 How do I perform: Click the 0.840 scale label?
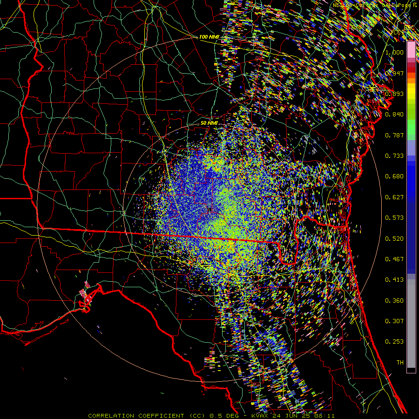click(x=394, y=115)
